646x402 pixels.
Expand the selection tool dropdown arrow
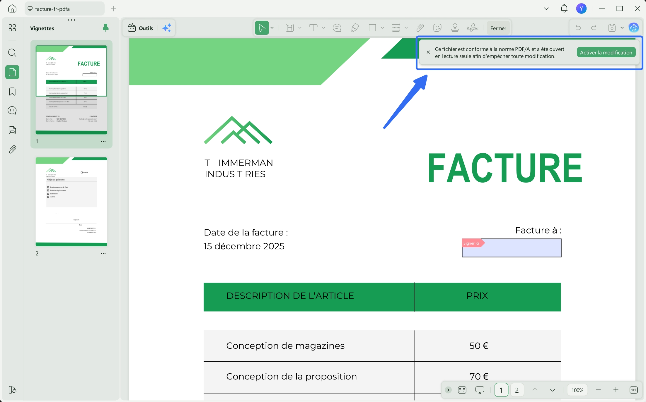click(272, 28)
